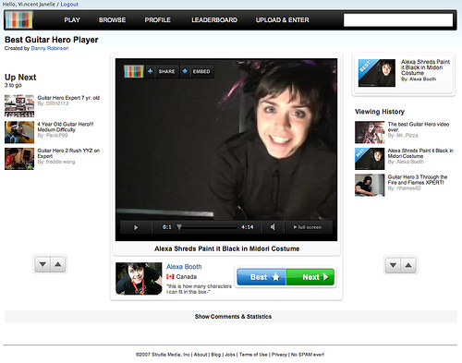This screenshot has width=462, height=363.
Task: Click the striped logo inside video player
Action: tap(134, 71)
